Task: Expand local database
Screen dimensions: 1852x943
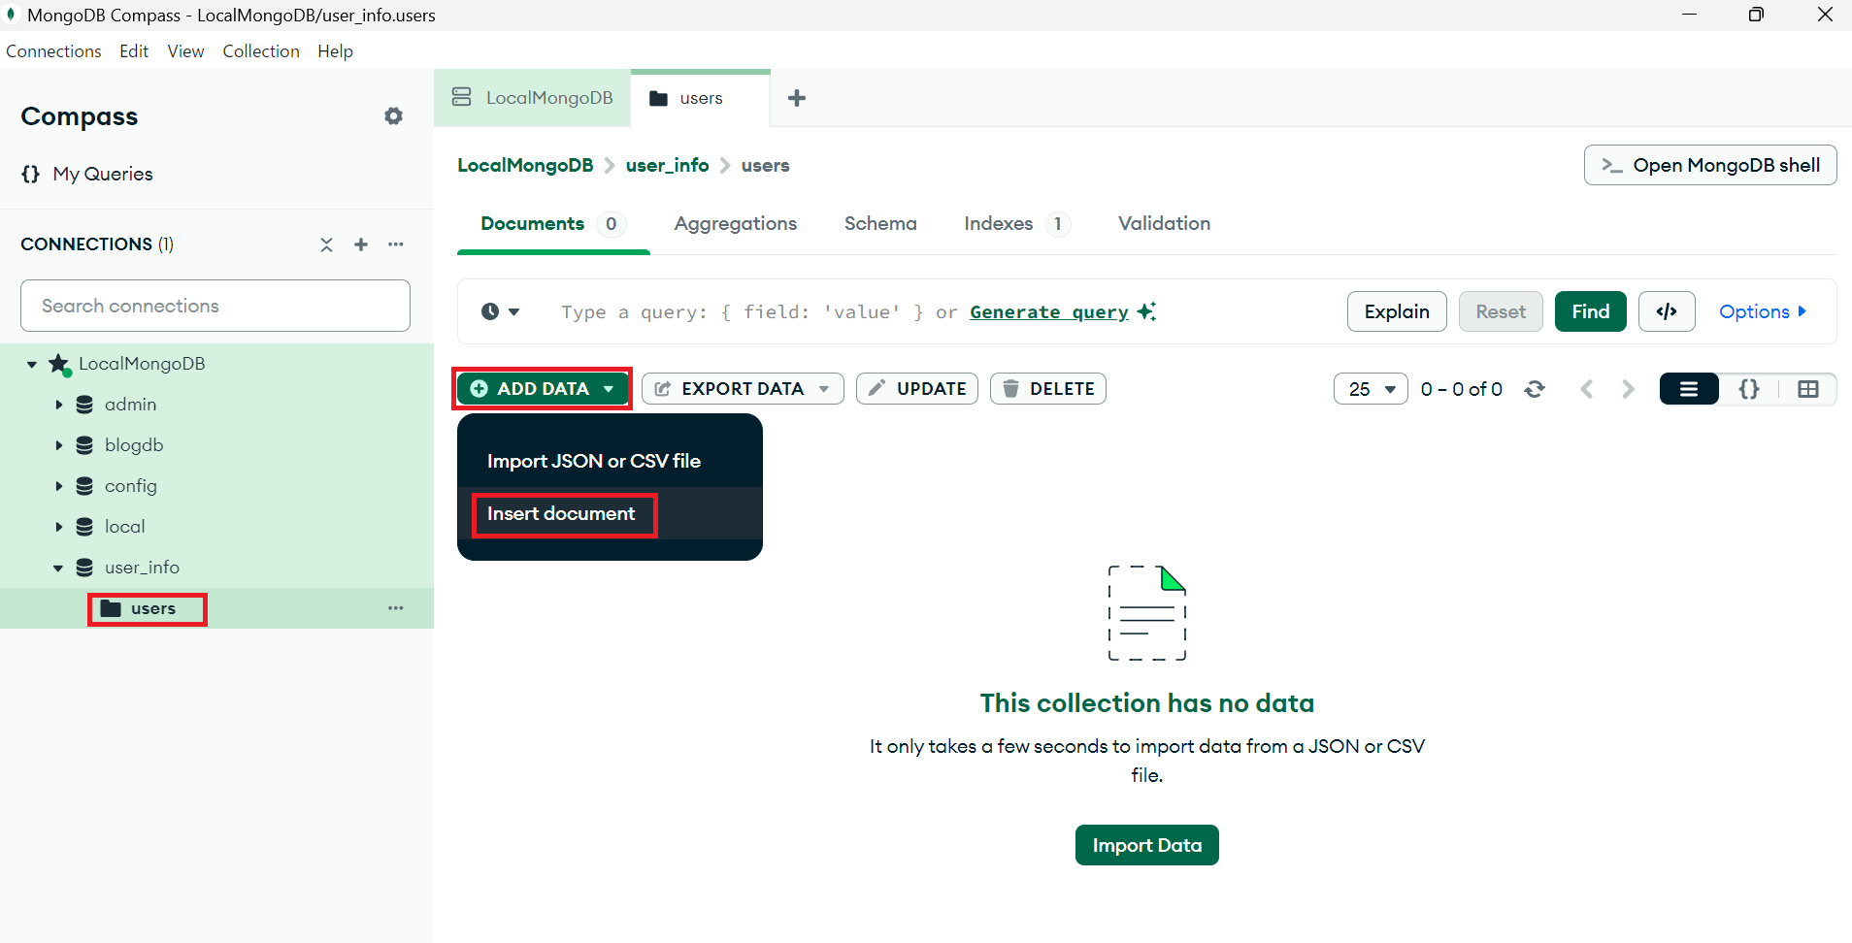Action: coord(58,527)
